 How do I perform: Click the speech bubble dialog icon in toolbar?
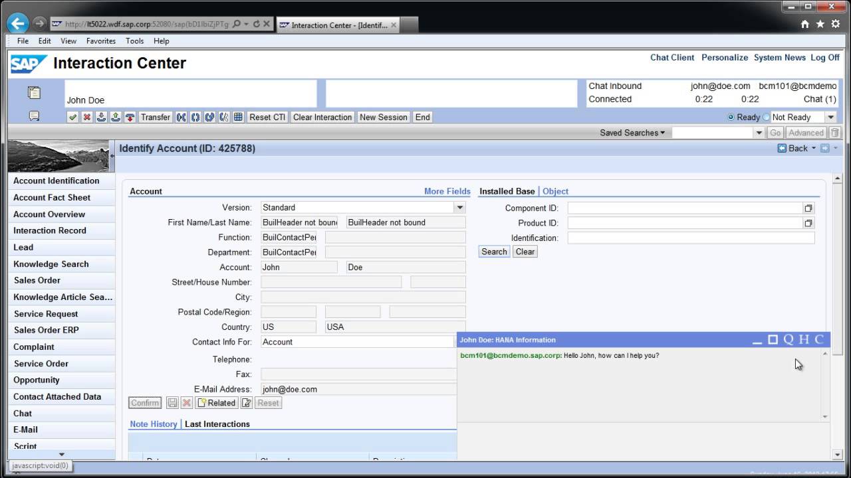coord(34,116)
